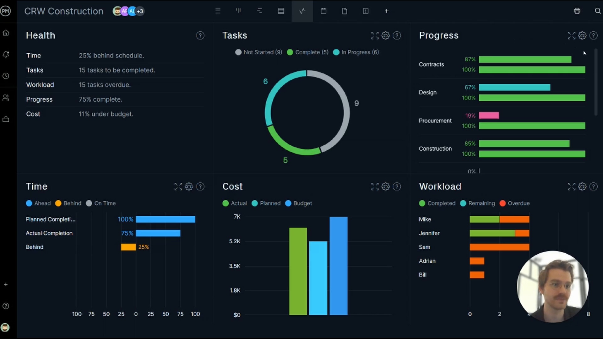Click the CRW Construction project title
The image size is (603, 339).
[x=64, y=11]
